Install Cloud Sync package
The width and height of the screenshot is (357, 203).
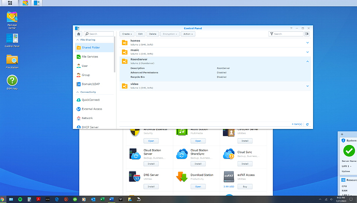point(245,164)
